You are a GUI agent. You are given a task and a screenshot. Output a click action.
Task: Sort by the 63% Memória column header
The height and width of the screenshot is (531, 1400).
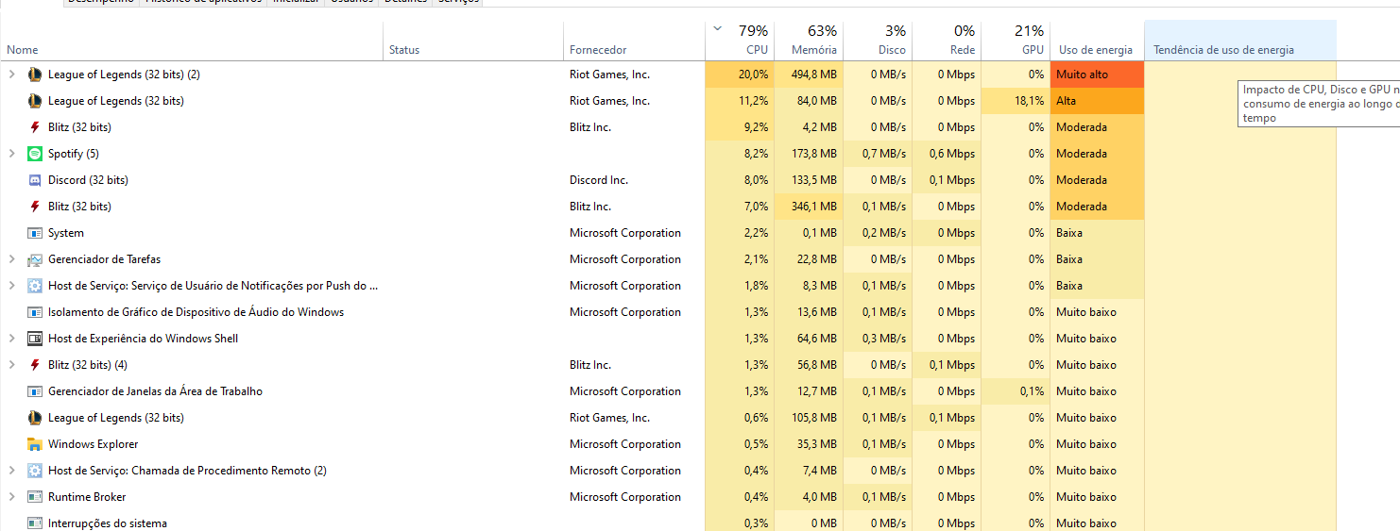(x=809, y=41)
